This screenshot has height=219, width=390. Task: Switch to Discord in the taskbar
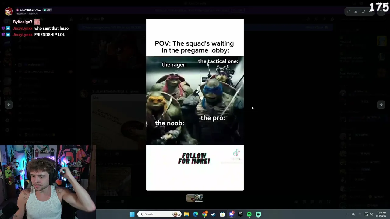pyautogui.click(x=231, y=214)
